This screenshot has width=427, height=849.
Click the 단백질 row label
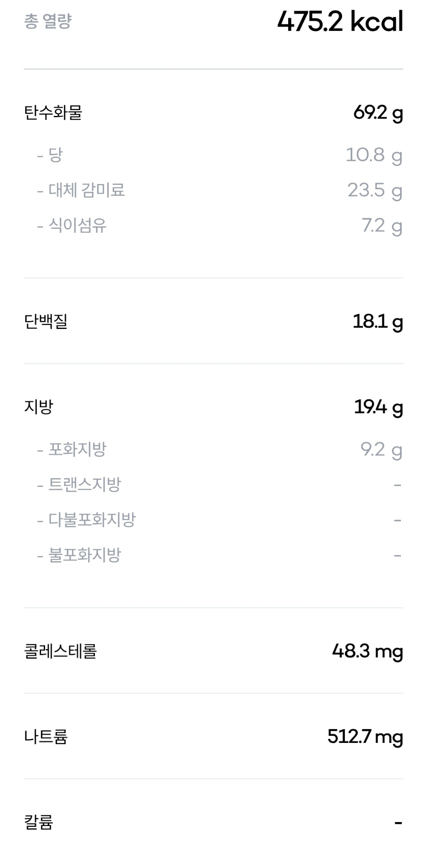pos(46,321)
